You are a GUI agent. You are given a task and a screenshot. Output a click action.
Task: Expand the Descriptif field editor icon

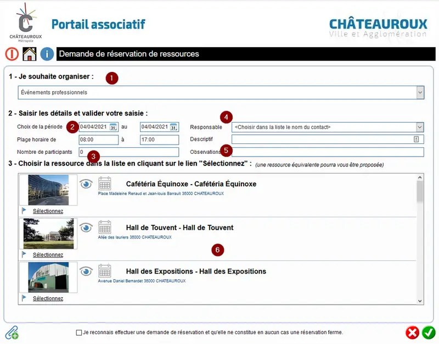point(417,139)
